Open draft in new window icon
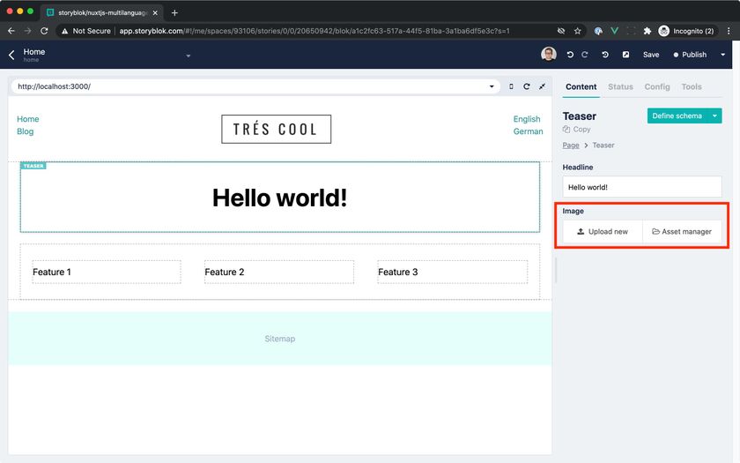This screenshot has width=740, height=463. tap(626, 55)
